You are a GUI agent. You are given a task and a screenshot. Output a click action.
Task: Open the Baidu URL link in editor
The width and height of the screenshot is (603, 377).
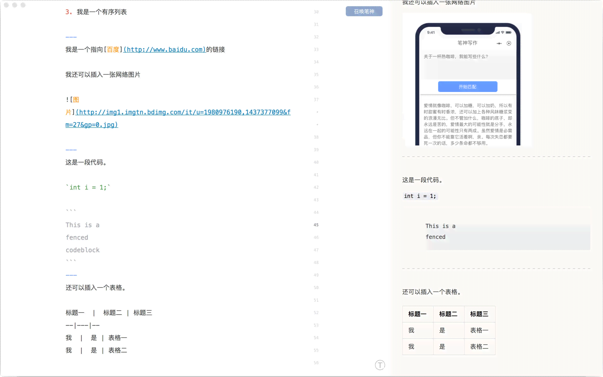tap(164, 49)
